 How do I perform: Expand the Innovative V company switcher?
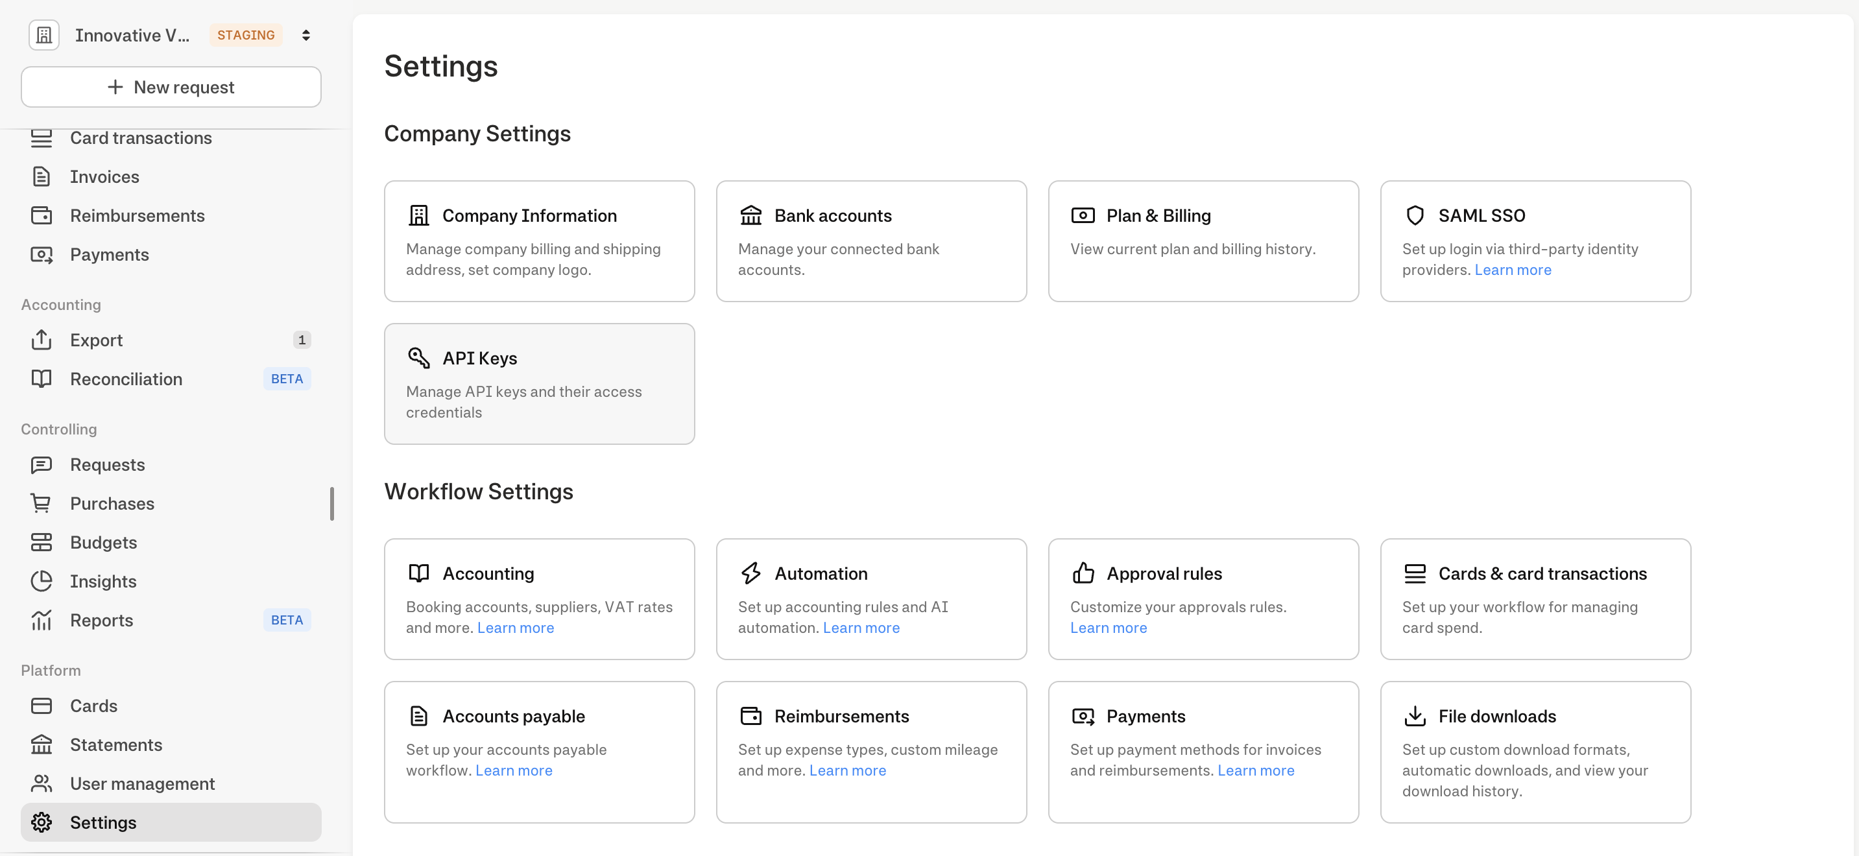[x=306, y=34]
